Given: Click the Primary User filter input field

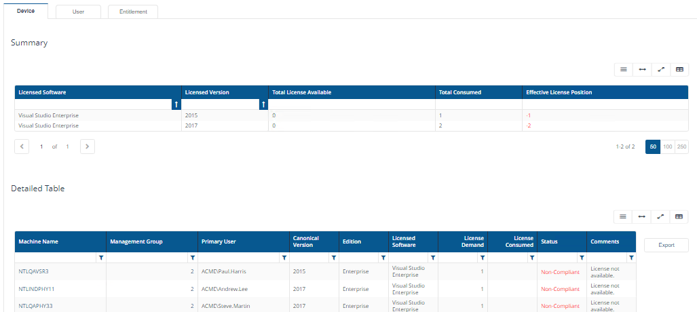Looking at the screenshot, I should pos(239,258).
